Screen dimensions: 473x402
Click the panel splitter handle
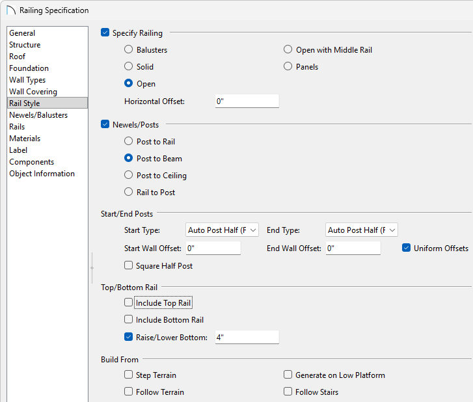tap(92, 268)
